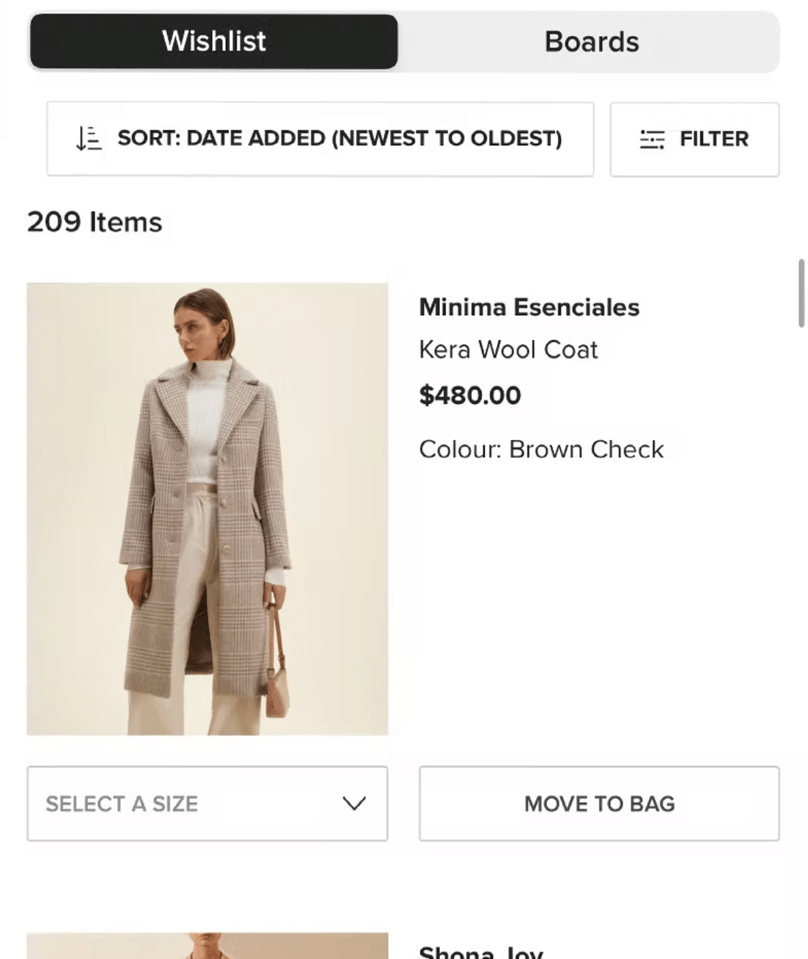Click the 209 Items count label
Image resolution: width=808 pixels, height=959 pixels.
tap(95, 222)
